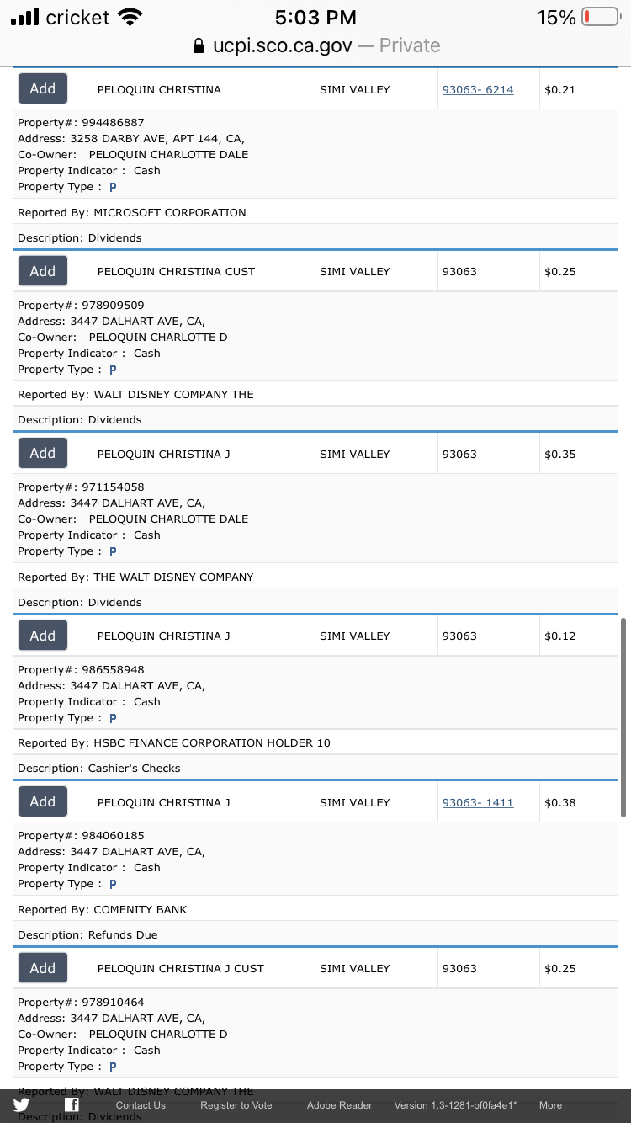Open the Facebook icon in footer
Screen dimensions: 631x1123
click(72, 1105)
